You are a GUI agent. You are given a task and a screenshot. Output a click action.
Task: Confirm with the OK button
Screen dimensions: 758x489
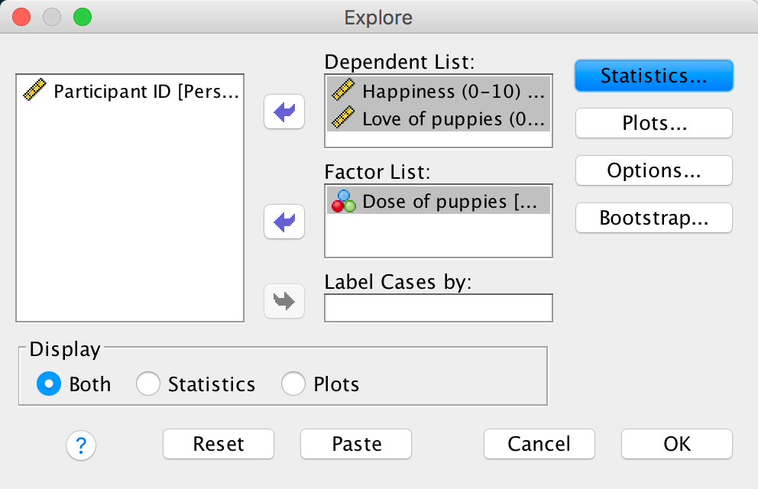pyautogui.click(x=676, y=443)
